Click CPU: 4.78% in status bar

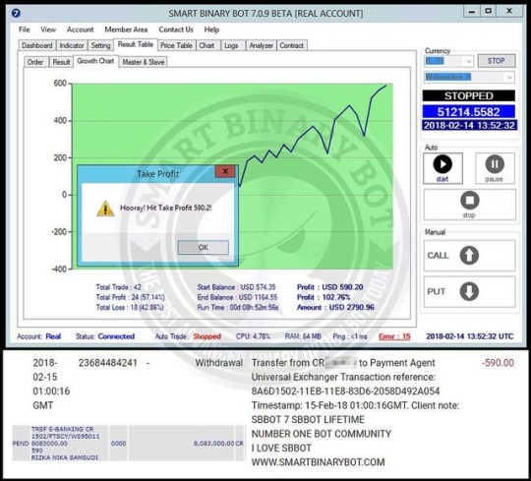pos(253,336)
